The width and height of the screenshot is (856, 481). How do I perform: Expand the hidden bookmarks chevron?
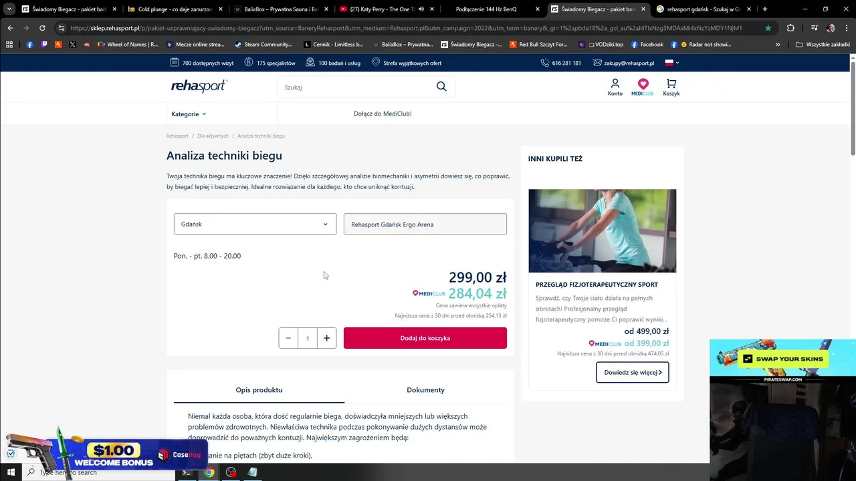pyautogui.click(x=778, y=44)
